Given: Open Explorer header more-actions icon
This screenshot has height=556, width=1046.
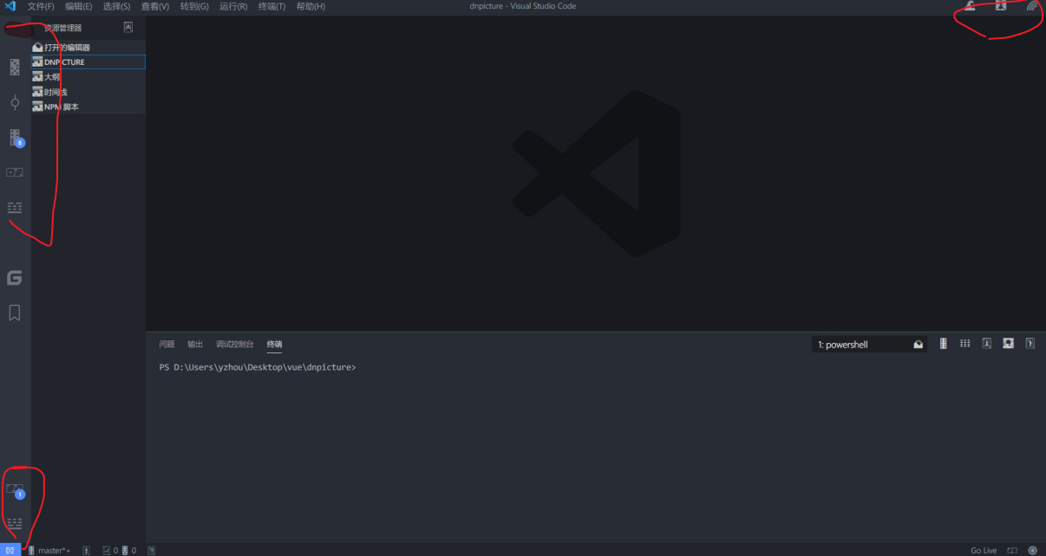Looking at the screenshot, I should click(x=128, y=27).
